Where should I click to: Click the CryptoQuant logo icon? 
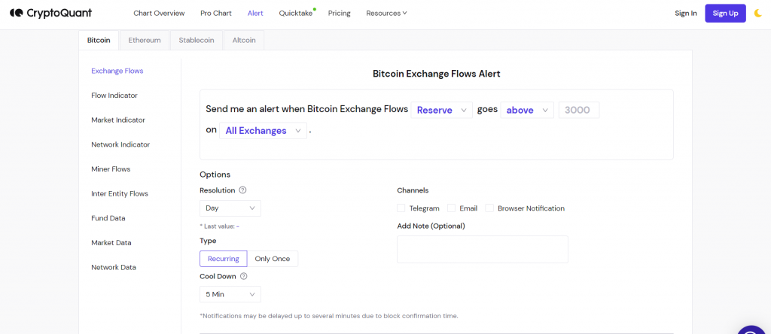17,14
